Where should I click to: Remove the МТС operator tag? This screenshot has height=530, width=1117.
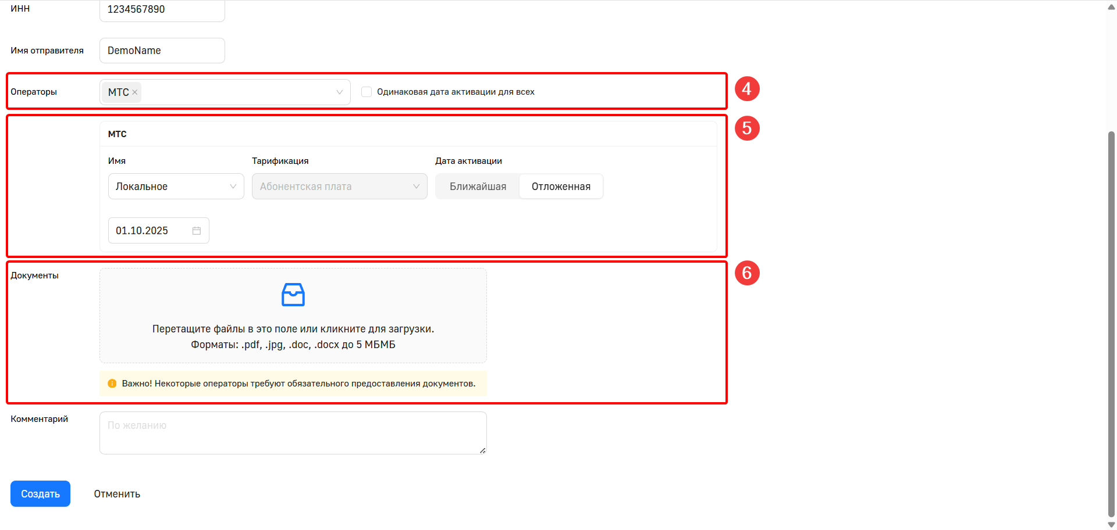[135, 92]
